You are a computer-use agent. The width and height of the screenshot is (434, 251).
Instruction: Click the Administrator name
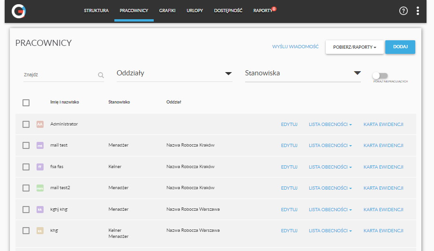(x=64, y=124)
